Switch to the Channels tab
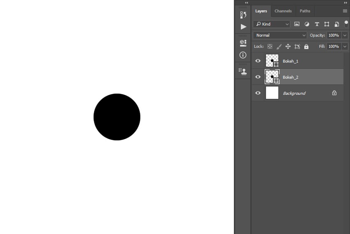 coord(283,11)
